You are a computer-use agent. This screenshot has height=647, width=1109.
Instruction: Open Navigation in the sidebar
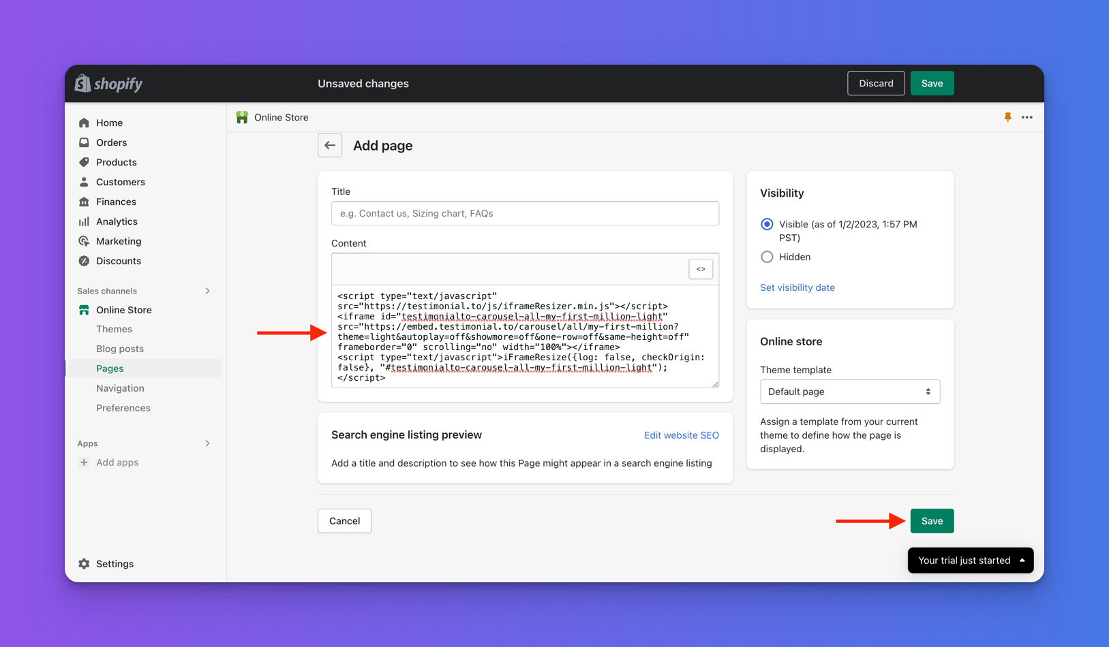pos(120,388)
